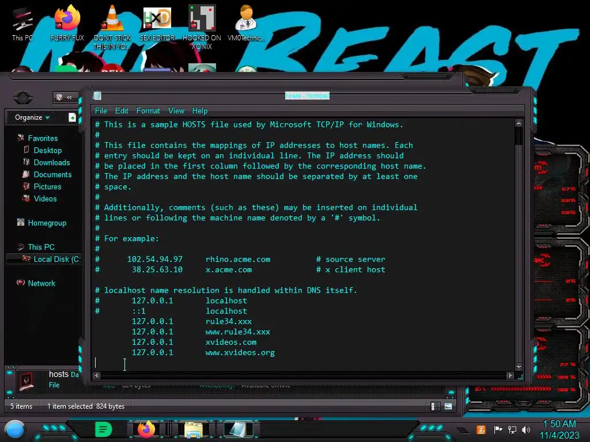
Task: Click hosts file thumbnail in details pane
Action: [27, 381]
